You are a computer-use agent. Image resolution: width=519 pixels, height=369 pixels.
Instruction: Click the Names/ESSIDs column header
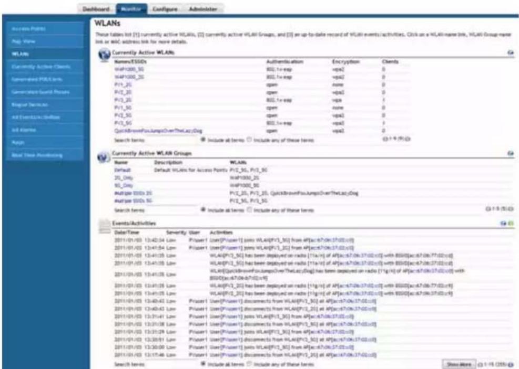point(130,62)
